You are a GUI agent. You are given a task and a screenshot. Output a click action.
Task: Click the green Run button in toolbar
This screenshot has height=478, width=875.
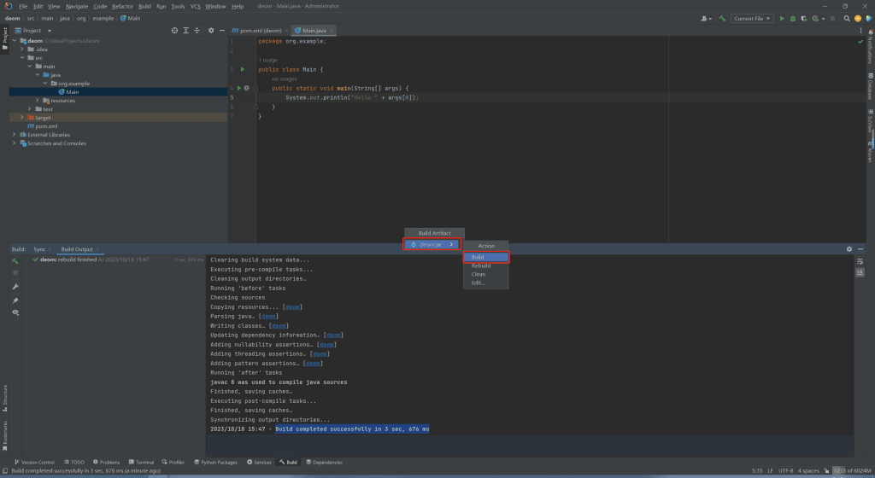[x=782, y=18]
